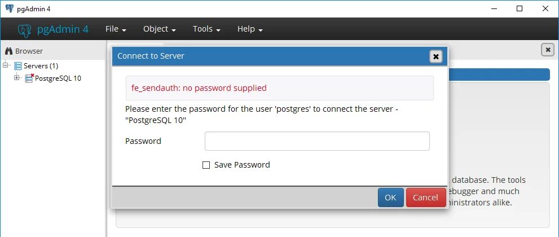Open the Object menu
The image size is (559, 237).
tap(159, 29)
